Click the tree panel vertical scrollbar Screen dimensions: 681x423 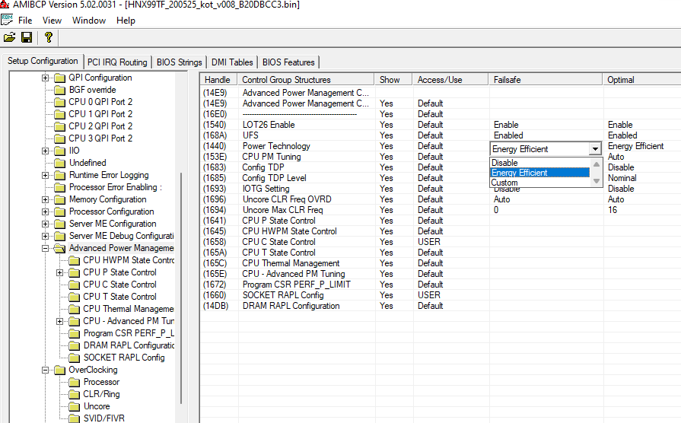point(180,289)
